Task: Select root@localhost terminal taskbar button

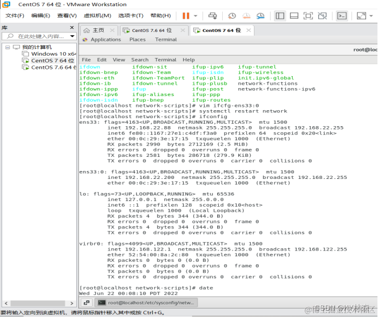Action: [x=146, y=303]
